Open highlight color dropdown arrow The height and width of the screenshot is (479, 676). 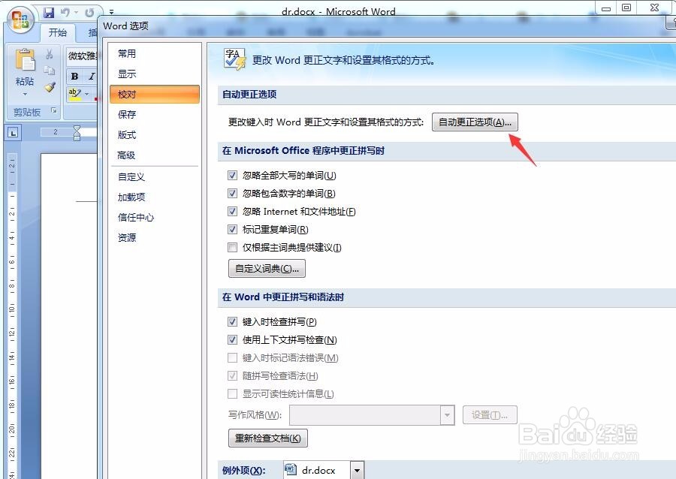pyautogui.click(x=87, y=94)
